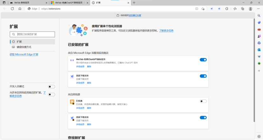
Task: Close the 扩展 tab
Action: [x=128, y=3]
